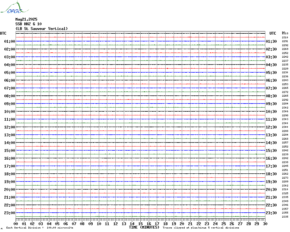This screenshot has height=232, width=290.
Task: Click the 20:00 hour label
Action: [x=10, y=190]
